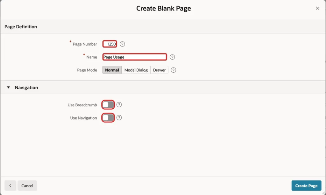Click the Create Page button
Screen dimensions: 326x195
(x=306, y=186)
